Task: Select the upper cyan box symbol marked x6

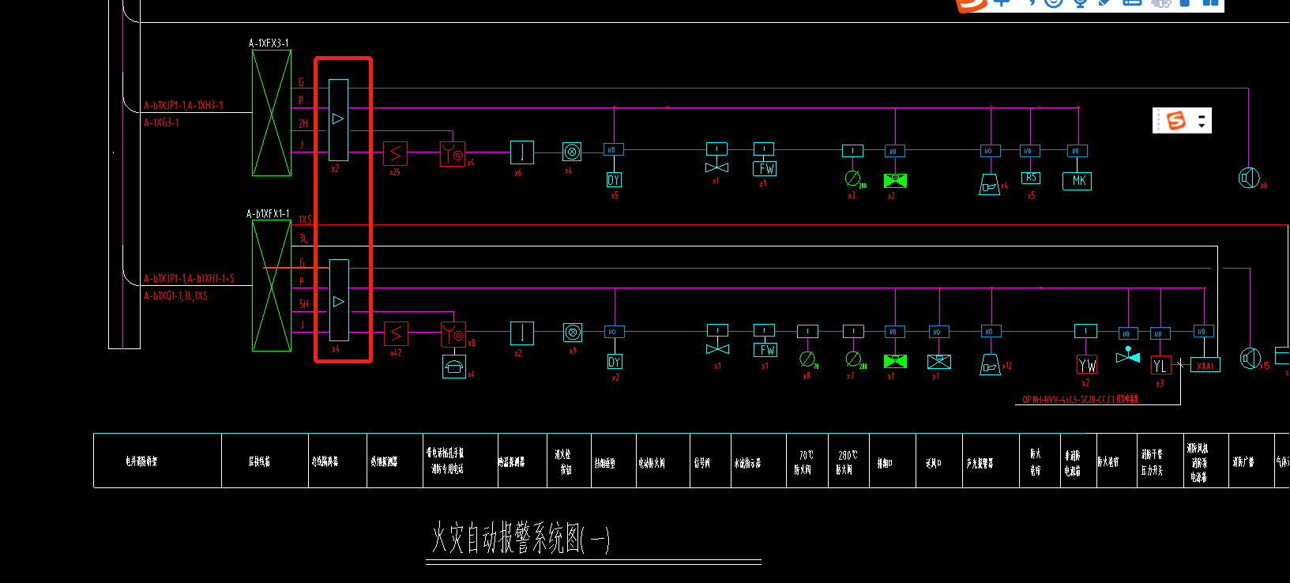Action: click(x=522, y=152)
